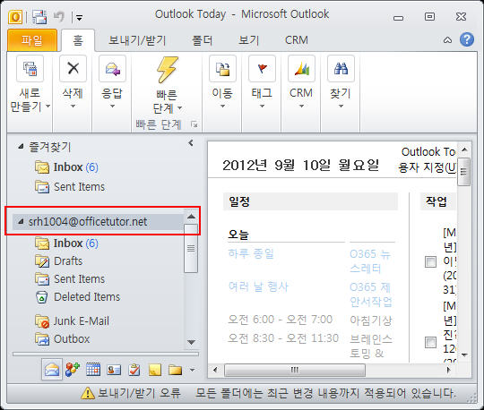The image size is (484, 410).
Task: Switch to Calendar view in navigation bar
Action: pyautogui.click(x=93, y=369)
